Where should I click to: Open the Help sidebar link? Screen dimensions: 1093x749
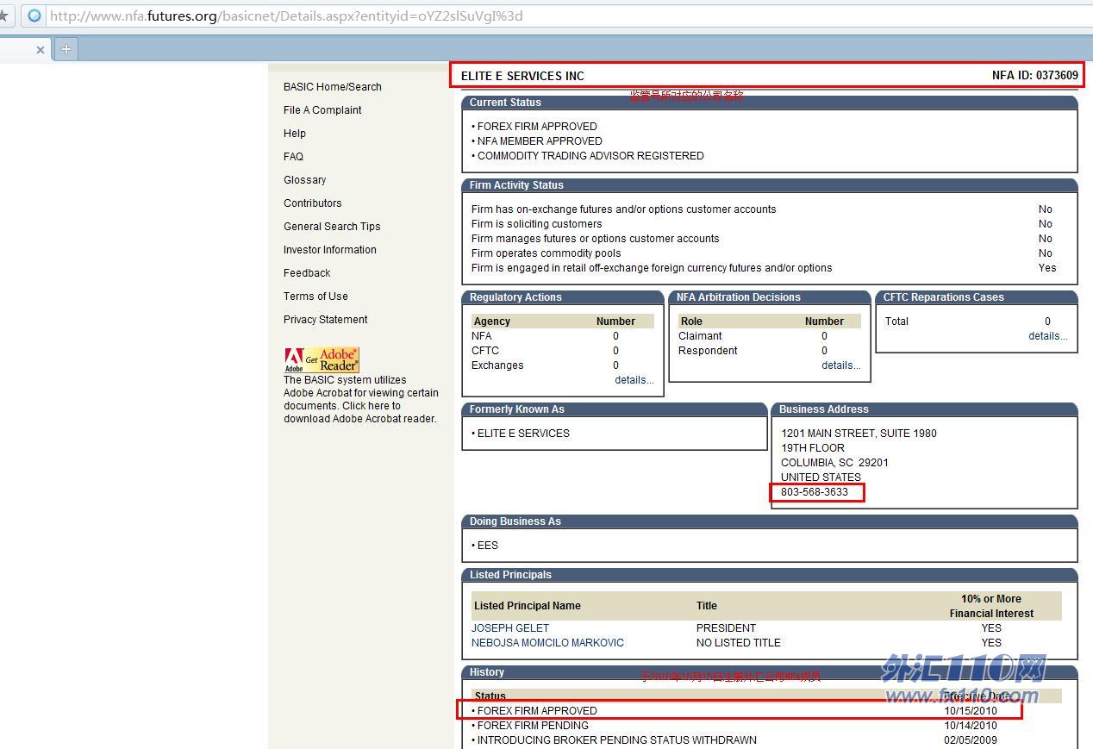click(295, 134)
